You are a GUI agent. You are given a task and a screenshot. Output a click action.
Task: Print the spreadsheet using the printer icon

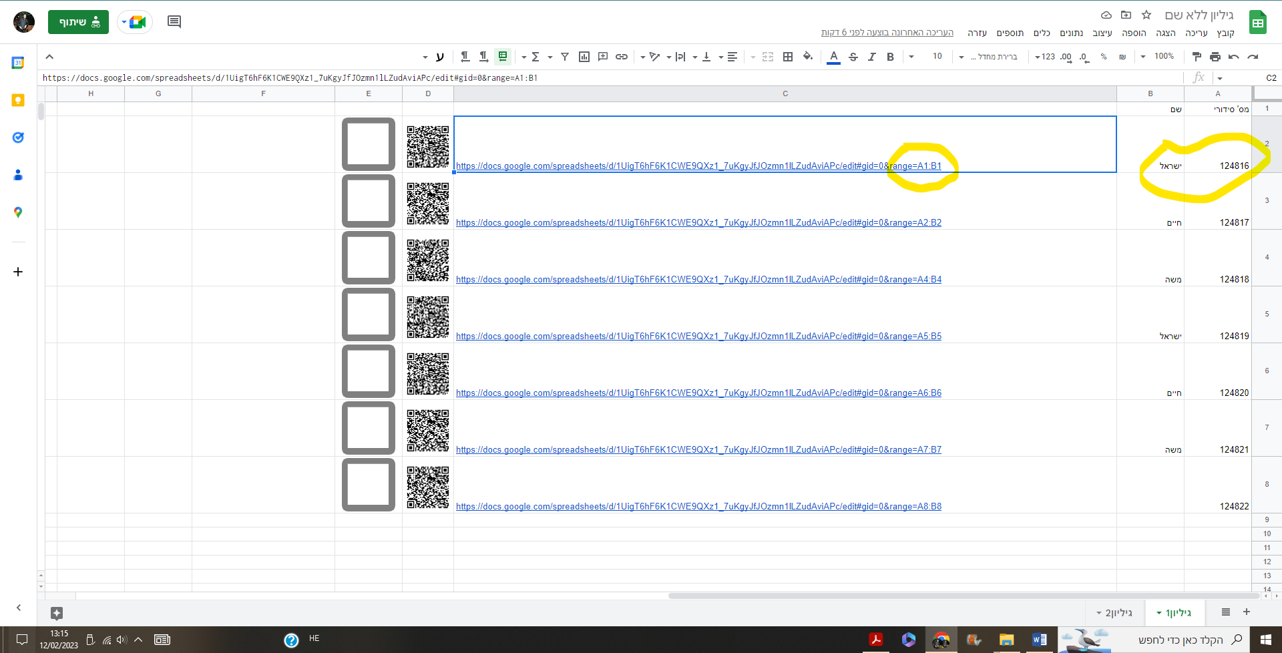coord(1215,57)
